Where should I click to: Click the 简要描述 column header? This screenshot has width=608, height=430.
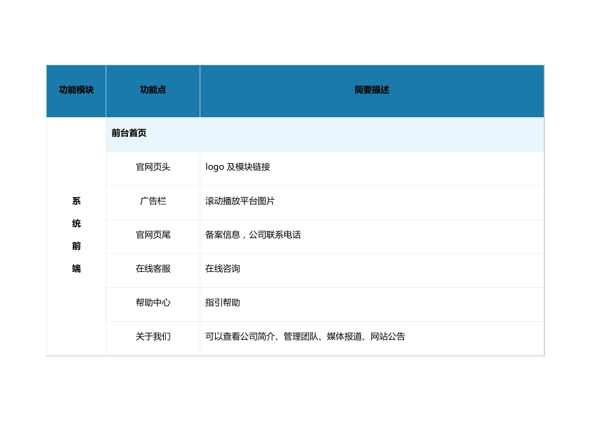(x=372, y=91)
